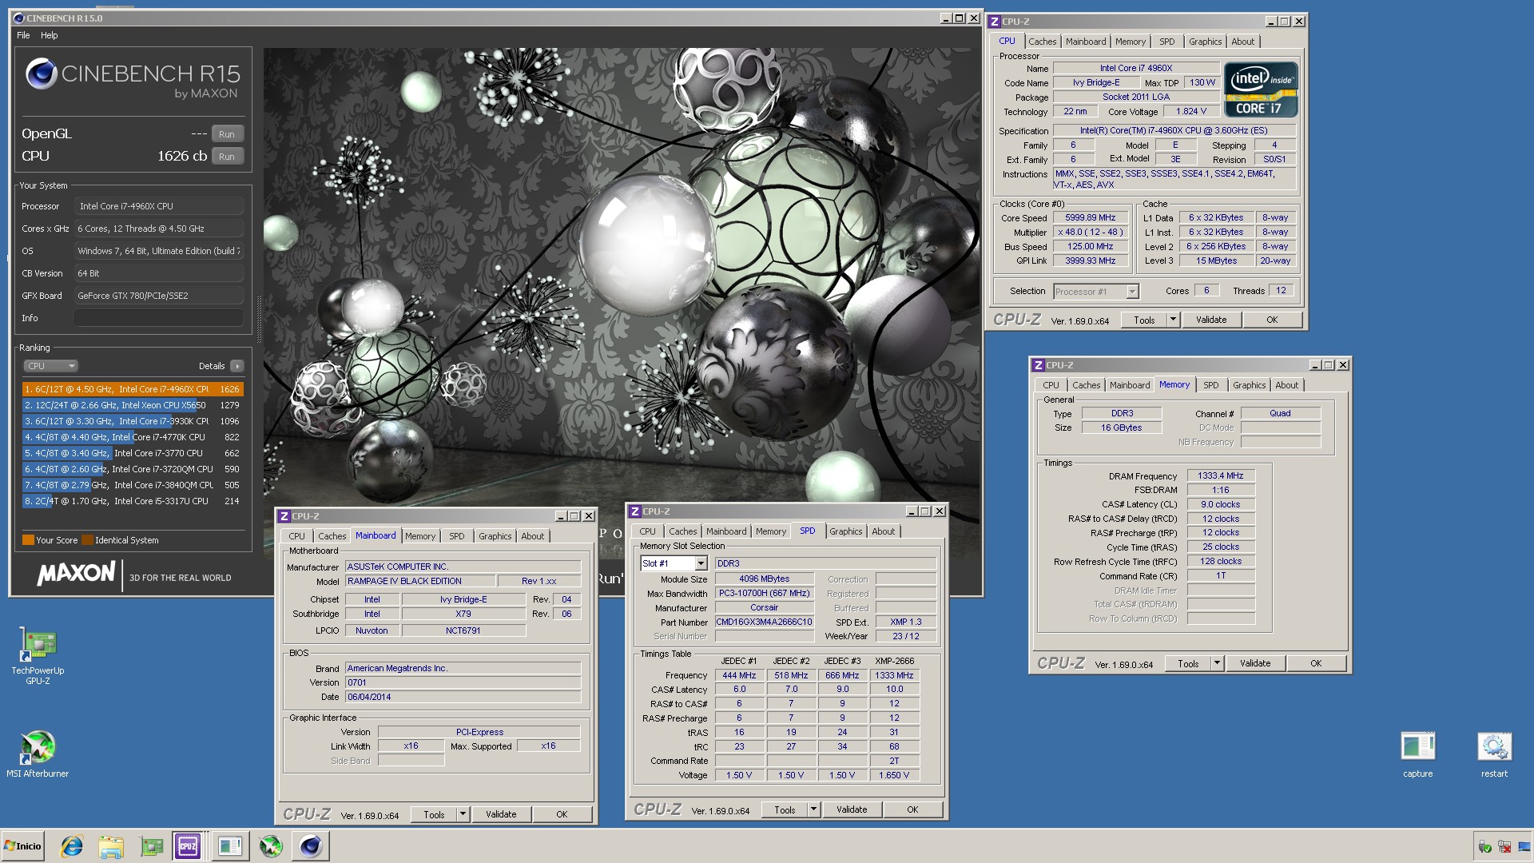Select ranking row Intel Xeon CPU X5650

pyautogui.click(x=132, y=405)
